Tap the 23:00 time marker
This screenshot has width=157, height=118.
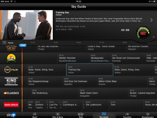click(56, 42)
